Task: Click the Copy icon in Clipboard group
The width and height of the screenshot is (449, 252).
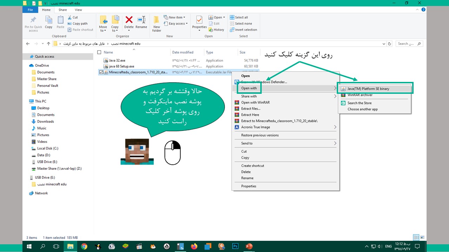Action: [x=49, y=22]
